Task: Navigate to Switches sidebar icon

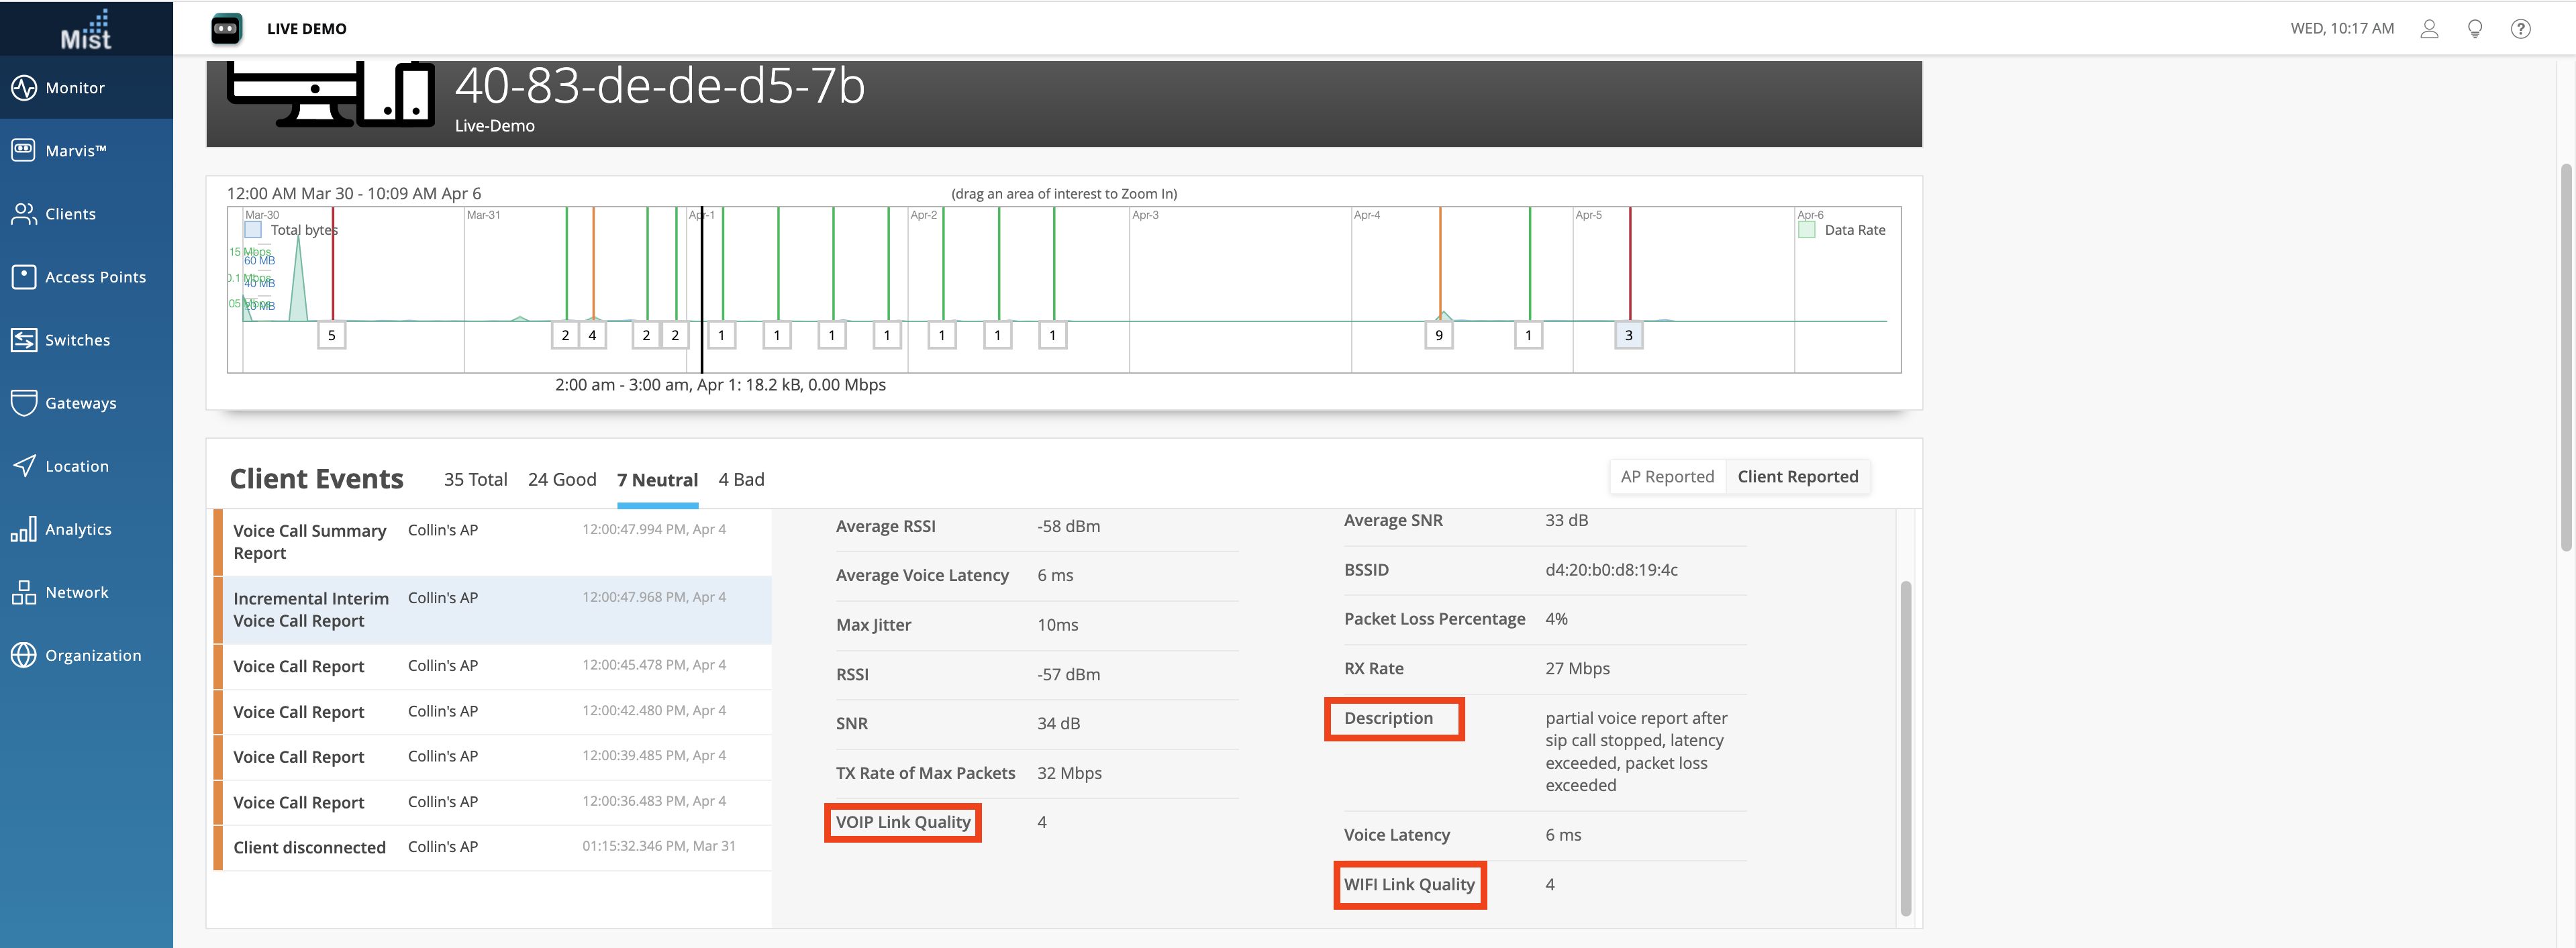Action: (24, 340)
